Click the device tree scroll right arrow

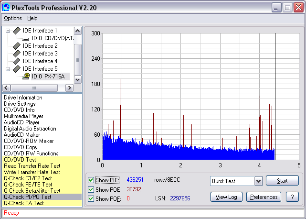[69, 88]
